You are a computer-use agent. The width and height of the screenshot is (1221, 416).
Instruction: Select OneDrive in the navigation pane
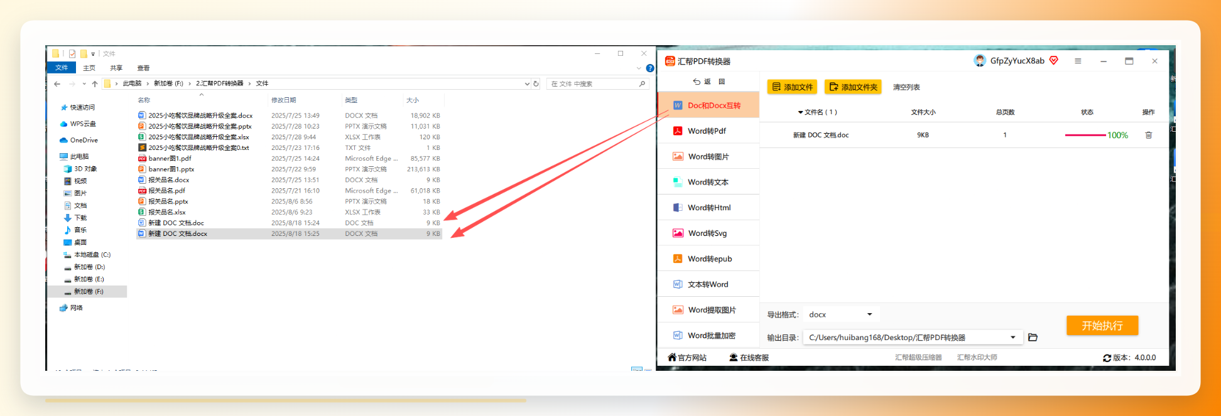[x=79, y=140]
